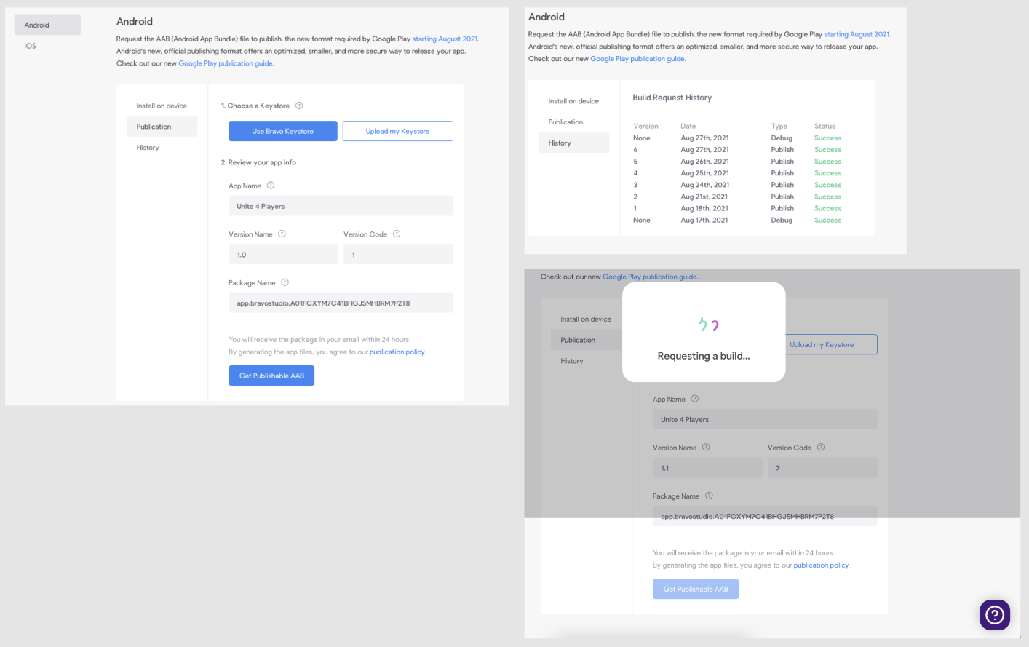The image size is (1029, 647).
Task: Click Install on device in the dimmed view
Action: 586,319
